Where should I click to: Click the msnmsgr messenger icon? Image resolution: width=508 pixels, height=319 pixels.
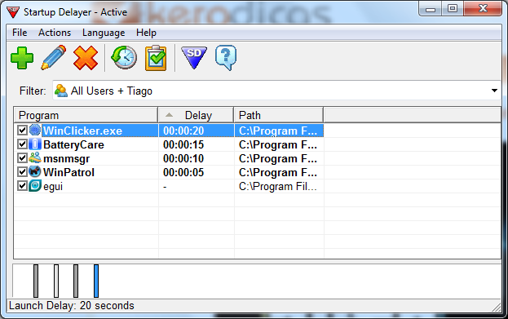[x=35, y=158]
